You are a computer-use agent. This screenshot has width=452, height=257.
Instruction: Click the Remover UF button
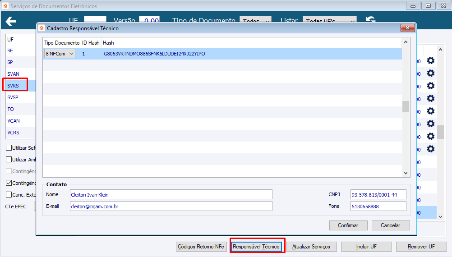click(421, 247)
